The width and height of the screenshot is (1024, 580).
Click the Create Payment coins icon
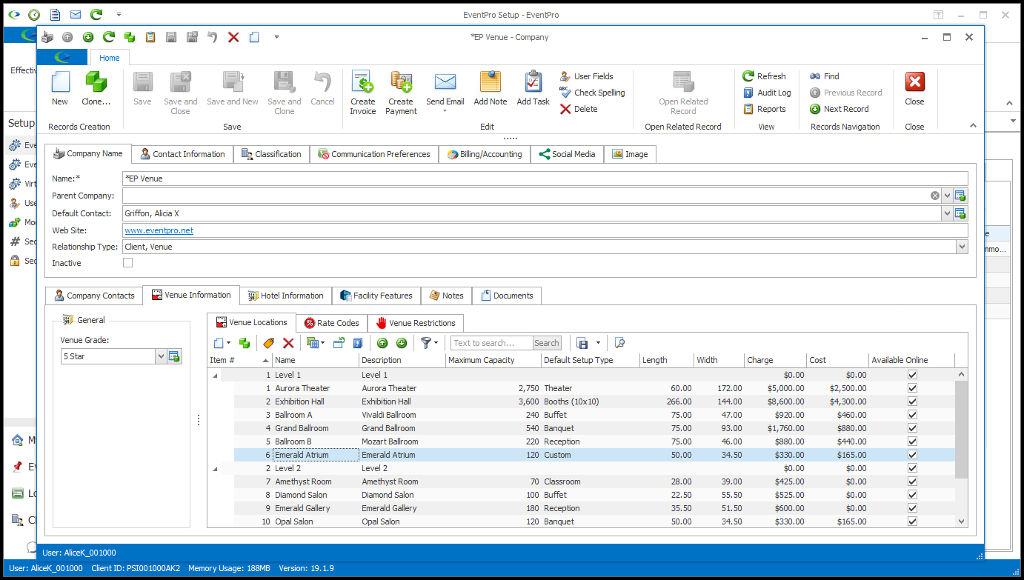tap(401, 83)
